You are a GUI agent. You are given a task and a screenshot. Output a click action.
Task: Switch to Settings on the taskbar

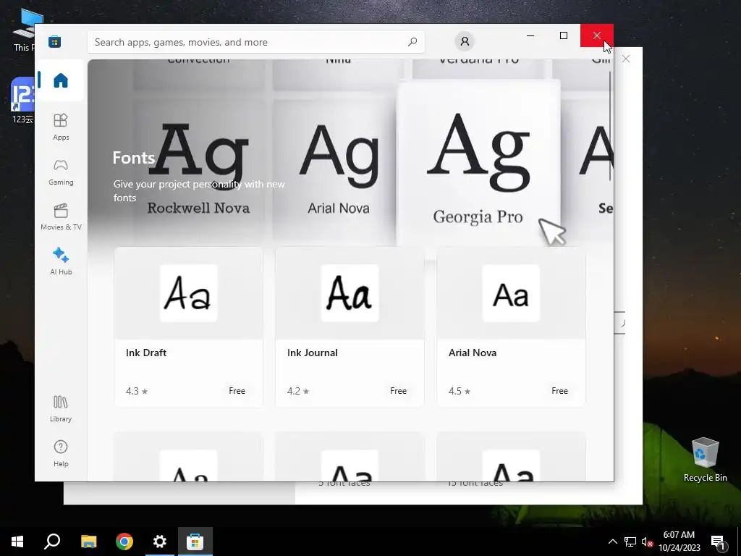tap(160, 542)
